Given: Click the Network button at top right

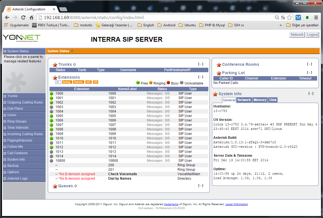Looking at the screenshot, I should point(297,35).
